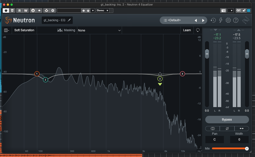This screenshot has width=255, height=157.
Task: Click the output peak reading −17.5
Action: (236, 35)
